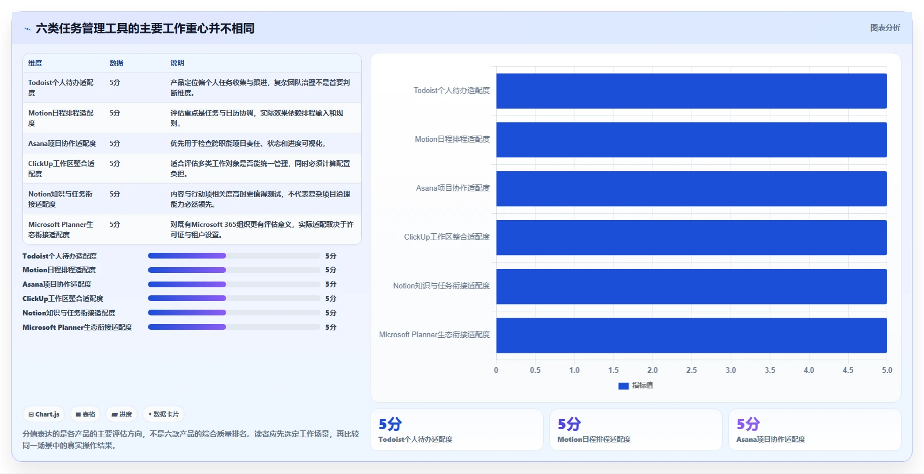Click the Asana项目协作适配度 progress bar
This screenshot has height=474, width=924.
coord(234,284)
